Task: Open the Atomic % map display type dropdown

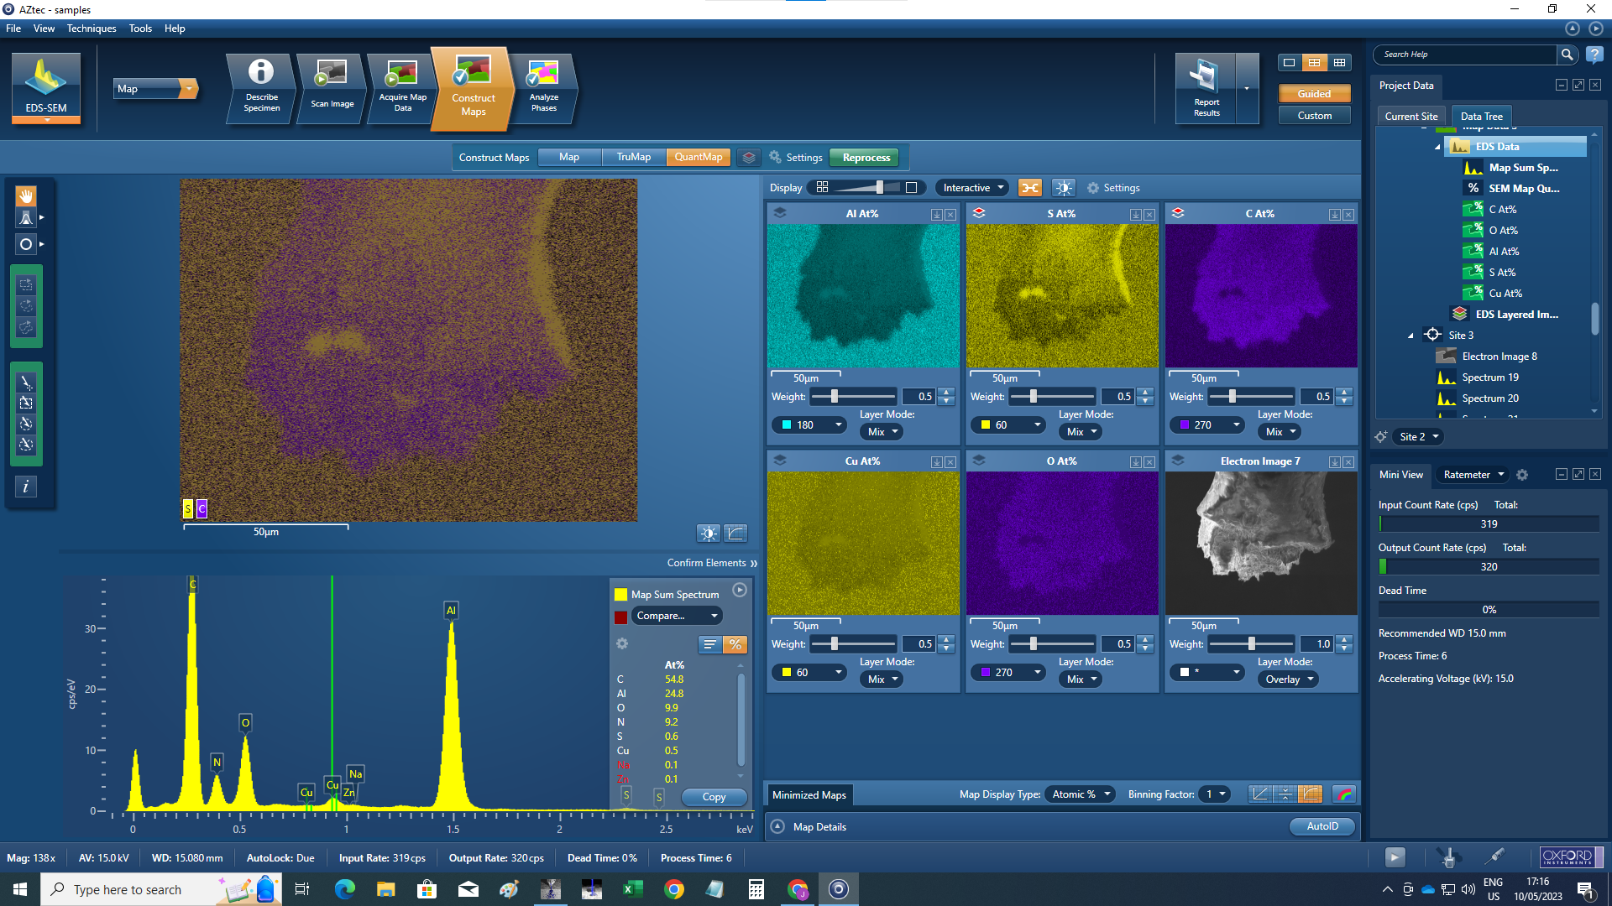Action: tap(1080, 794)
